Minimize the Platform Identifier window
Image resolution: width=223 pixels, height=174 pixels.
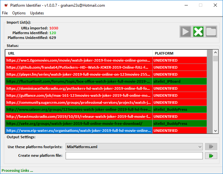click(186, 5)
